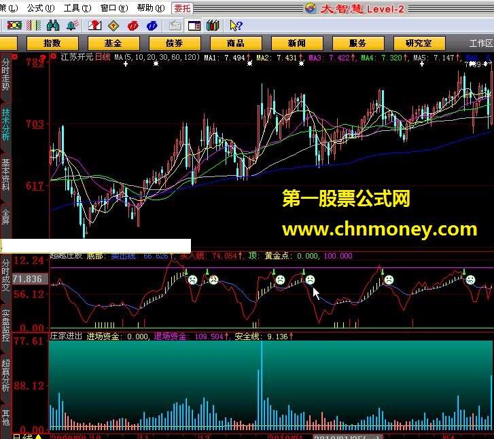Viewport: 494px width, 439px height.
Task: Open the 研究室 category button
Action: click(419, 43)
